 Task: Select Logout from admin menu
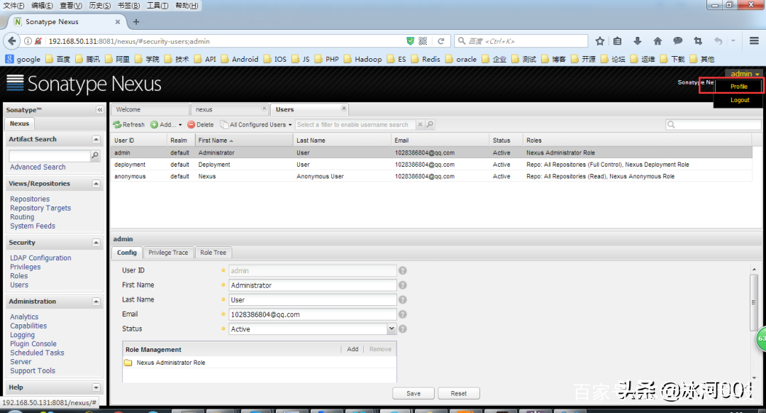[740, 100]
